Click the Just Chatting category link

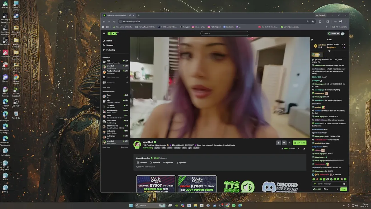[x=148, y=148]
